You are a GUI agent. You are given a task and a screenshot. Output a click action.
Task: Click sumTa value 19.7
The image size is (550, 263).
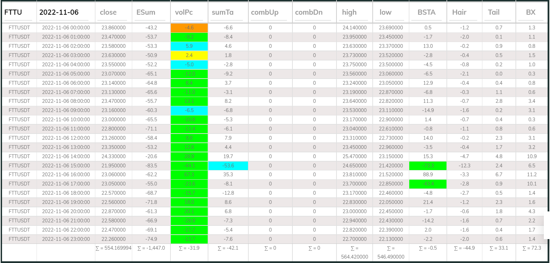tap(228, 156)
